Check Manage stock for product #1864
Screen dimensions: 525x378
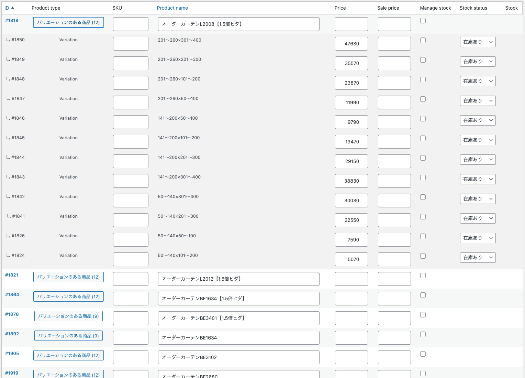pyautogui.click(x=423, y=295)
